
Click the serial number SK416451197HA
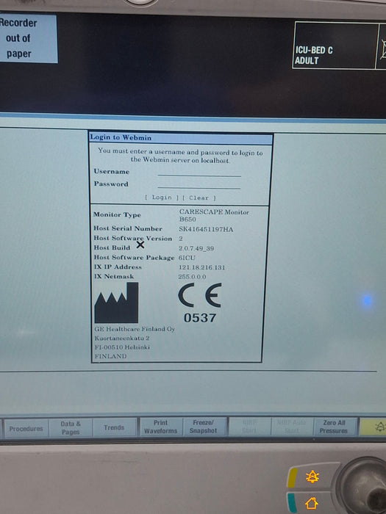(206, 229)
